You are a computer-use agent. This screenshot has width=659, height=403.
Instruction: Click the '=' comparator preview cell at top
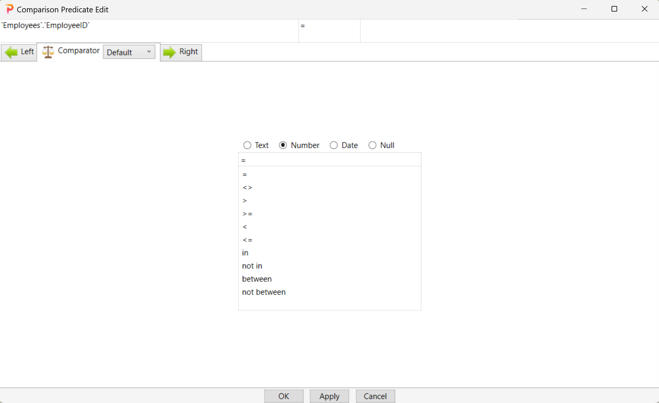(330, 31)
